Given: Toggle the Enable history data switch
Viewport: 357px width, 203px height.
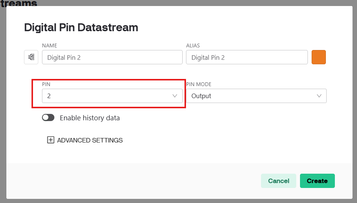Looking at the screenshot, I should point(48,118).
